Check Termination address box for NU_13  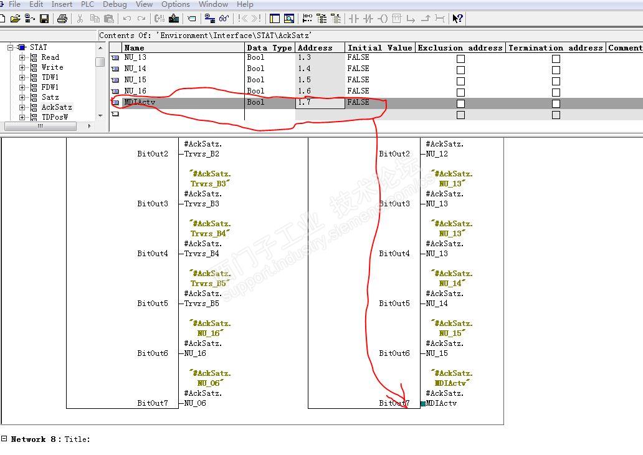pos(556,59)
